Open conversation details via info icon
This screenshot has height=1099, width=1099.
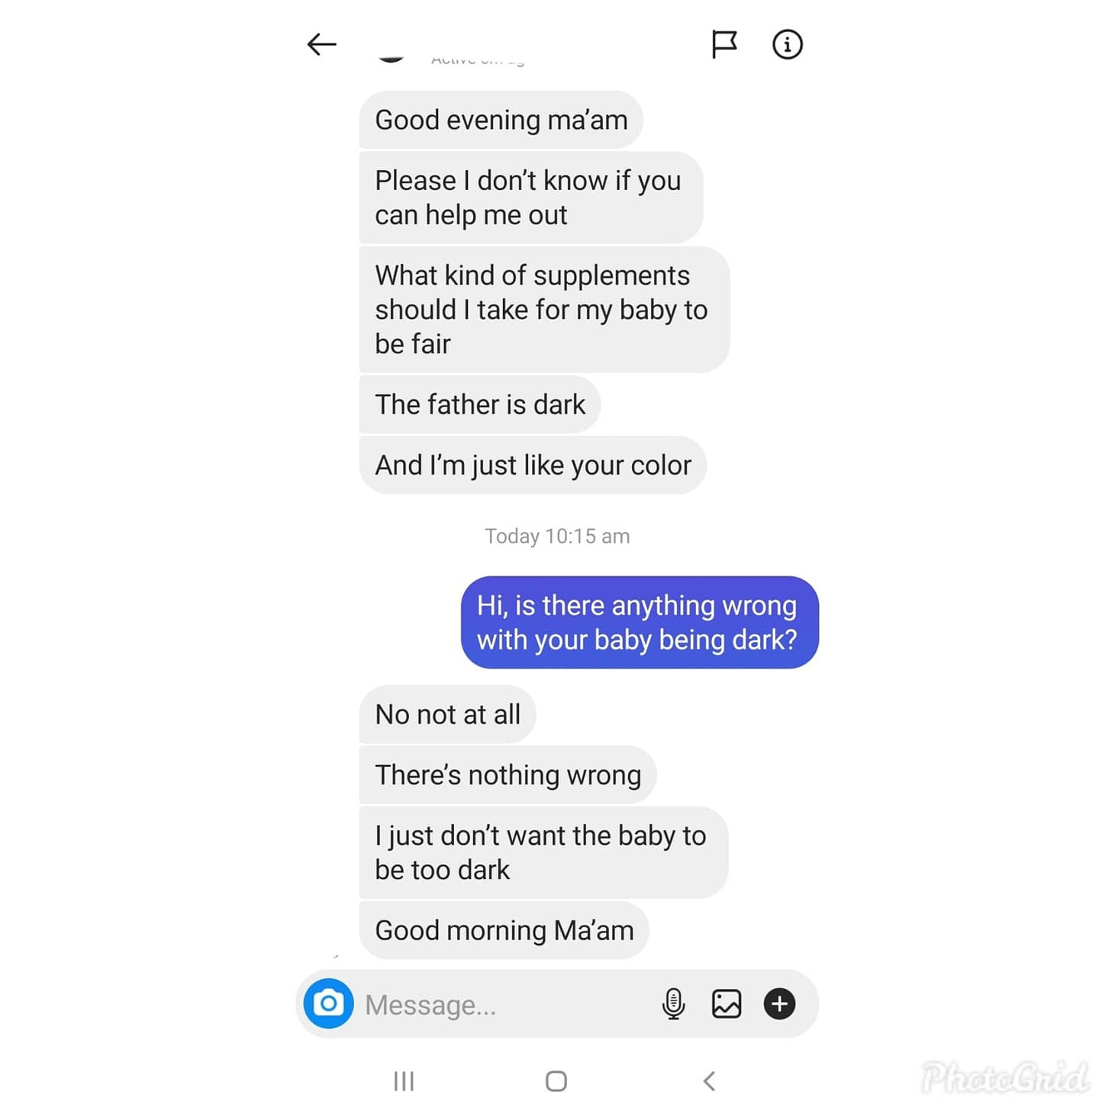tap(787, 44)
